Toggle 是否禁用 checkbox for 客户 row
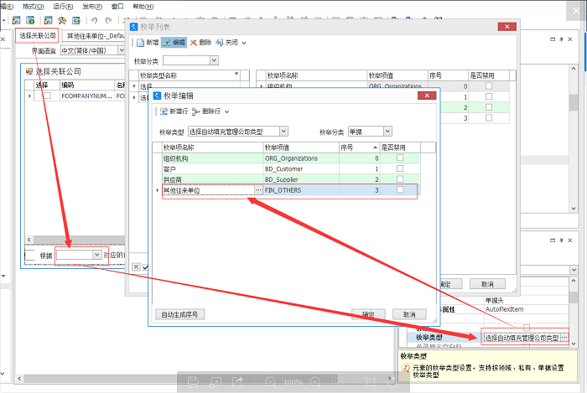This screenshot has height=393, width=587. click(400, 168)
